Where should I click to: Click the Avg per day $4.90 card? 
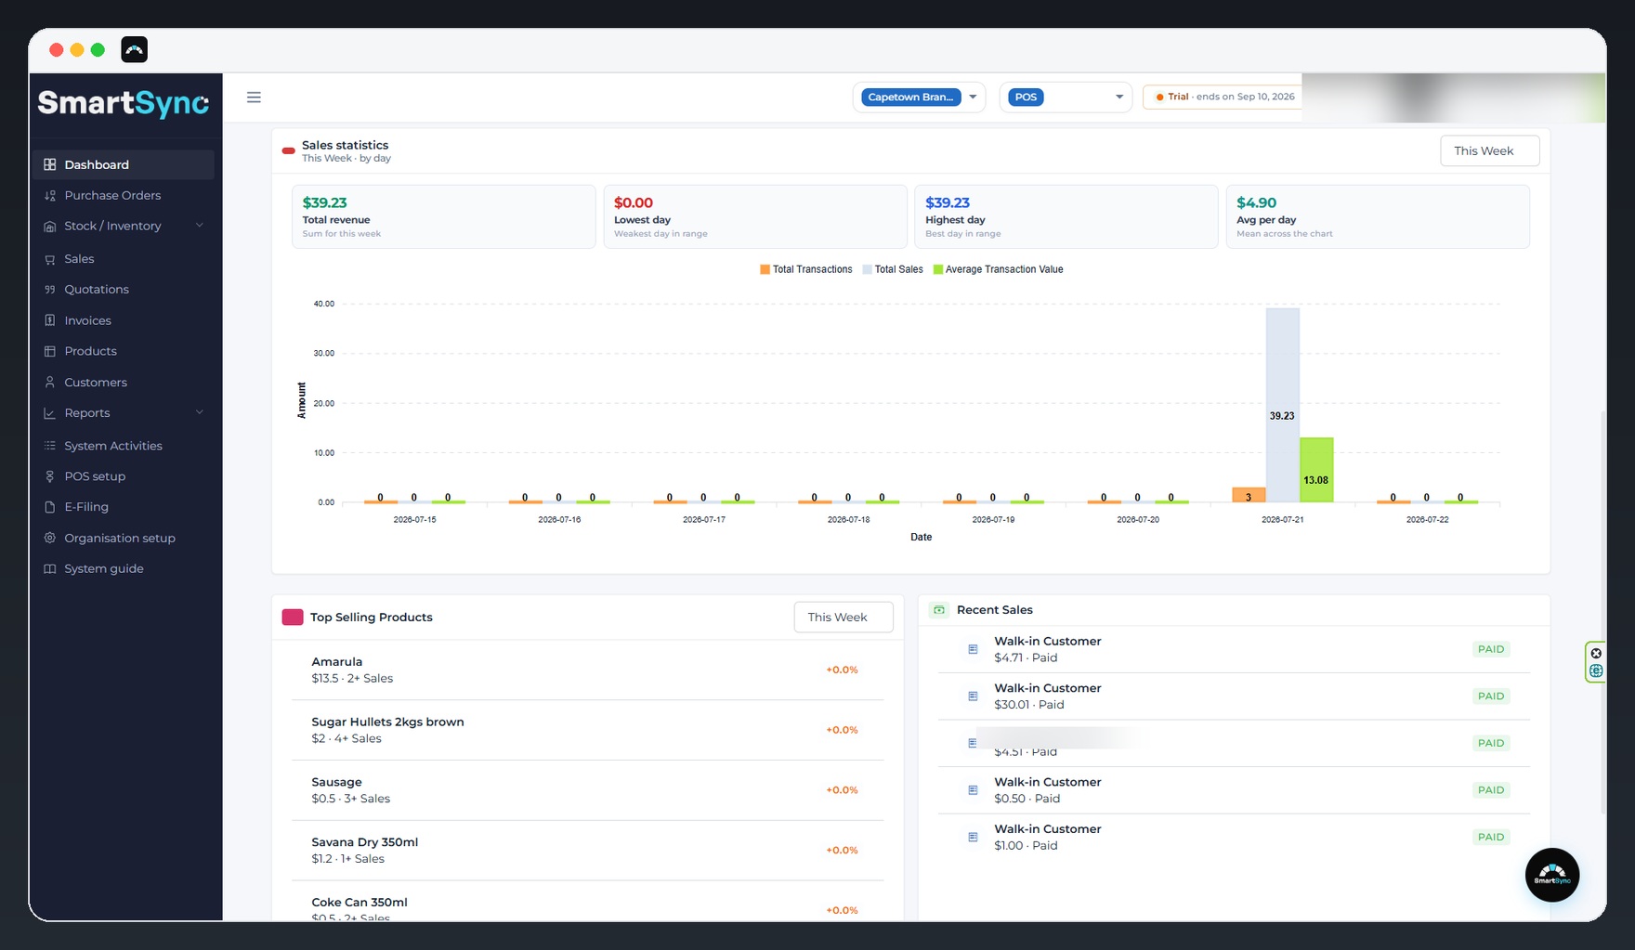click(x=1378, y=216)
